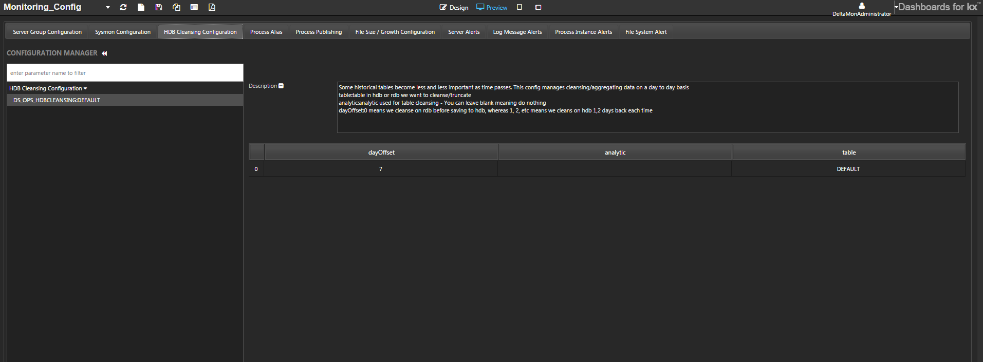Go to Process Alias tab
The image size is (983, 362).
(266, 32)
